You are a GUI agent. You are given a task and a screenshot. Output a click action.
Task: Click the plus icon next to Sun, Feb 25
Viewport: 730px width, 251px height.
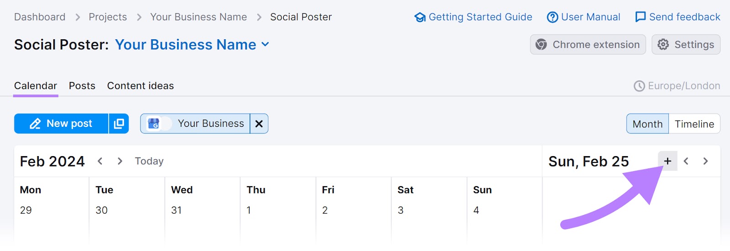point(667,161)
